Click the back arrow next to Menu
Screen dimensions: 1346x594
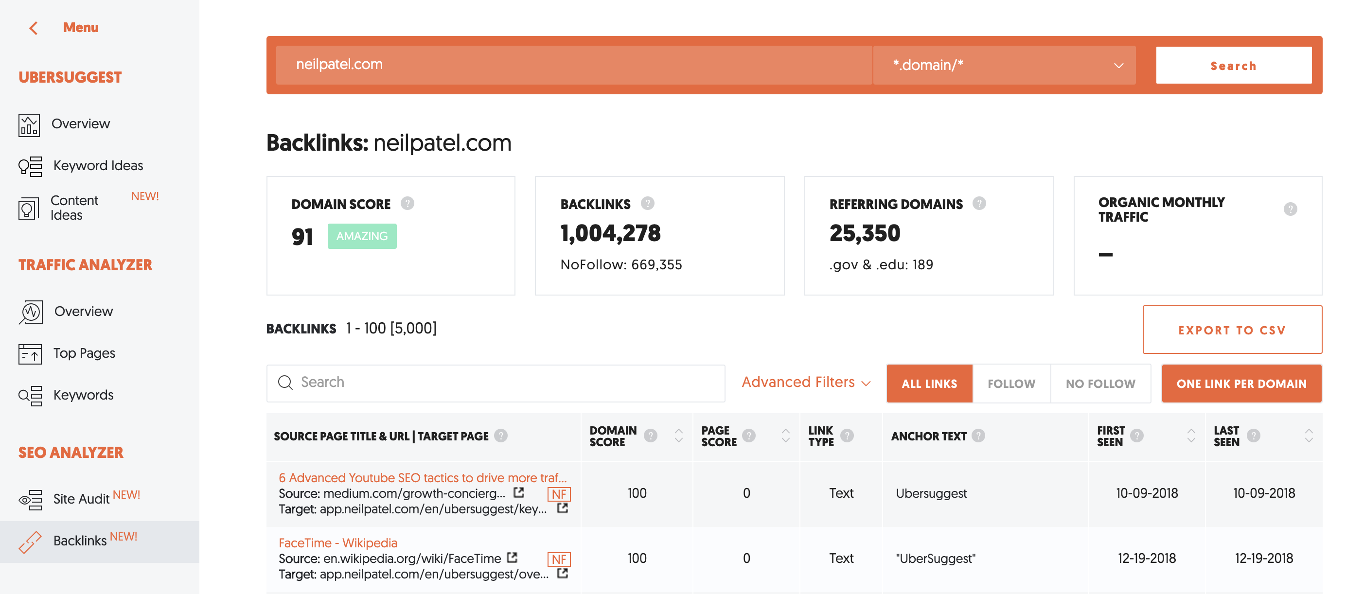coord(34,28)
